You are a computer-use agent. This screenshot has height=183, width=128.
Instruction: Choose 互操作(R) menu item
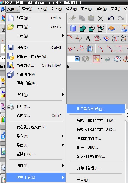36,154
